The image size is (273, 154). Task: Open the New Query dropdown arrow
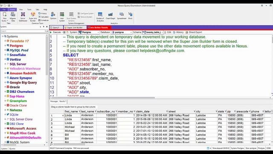(8, 21)
